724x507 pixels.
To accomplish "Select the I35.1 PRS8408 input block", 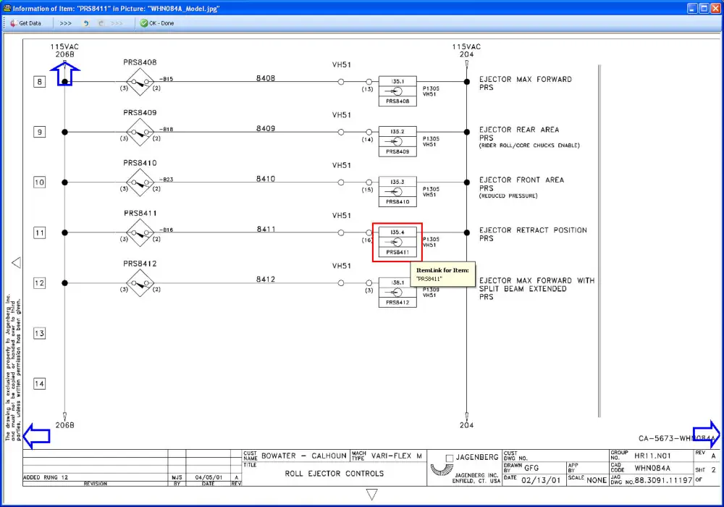I will pyautogui.click(x=397, y=91).
